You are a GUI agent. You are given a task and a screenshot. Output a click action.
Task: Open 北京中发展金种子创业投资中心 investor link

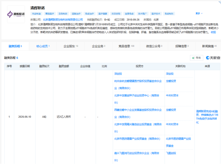[x=137, y=99]
